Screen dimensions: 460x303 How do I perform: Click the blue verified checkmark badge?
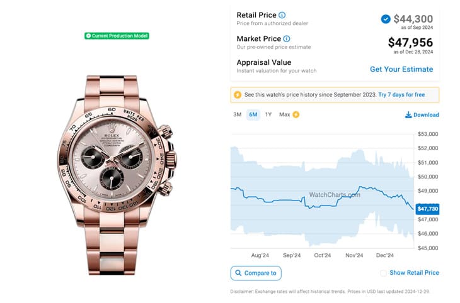click(x=385, y=19)
